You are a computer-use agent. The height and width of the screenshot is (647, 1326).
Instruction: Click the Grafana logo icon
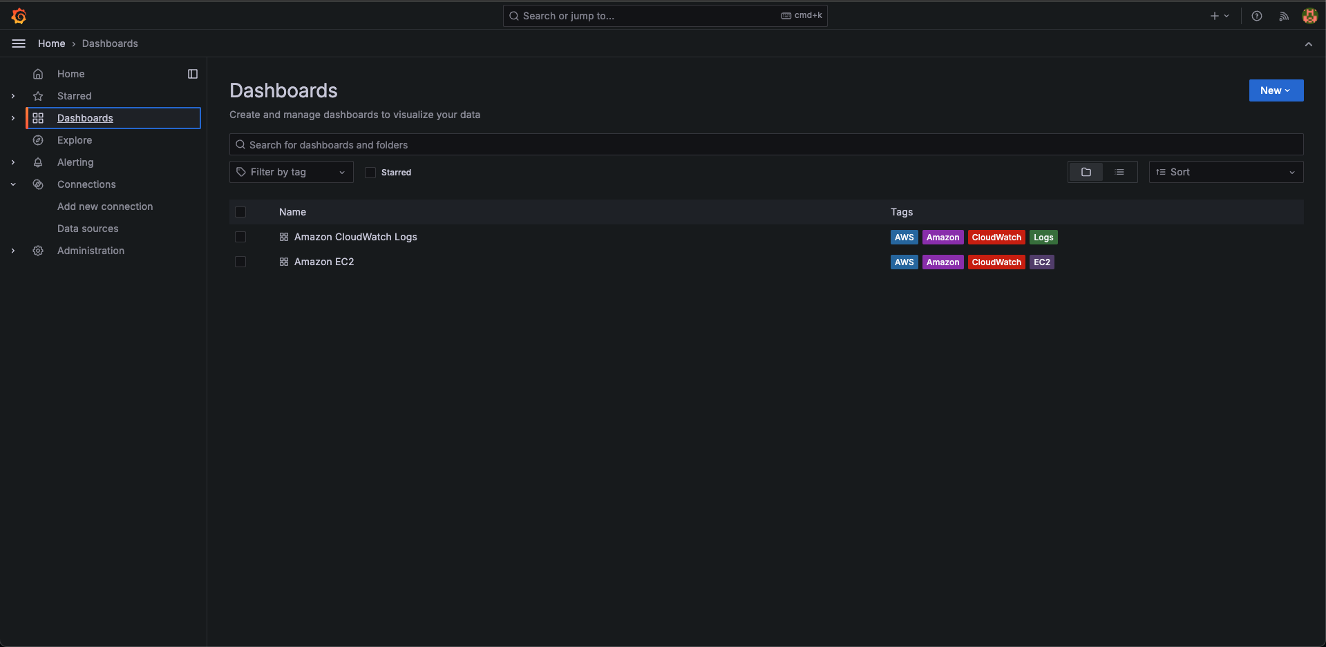pos(19,16)
